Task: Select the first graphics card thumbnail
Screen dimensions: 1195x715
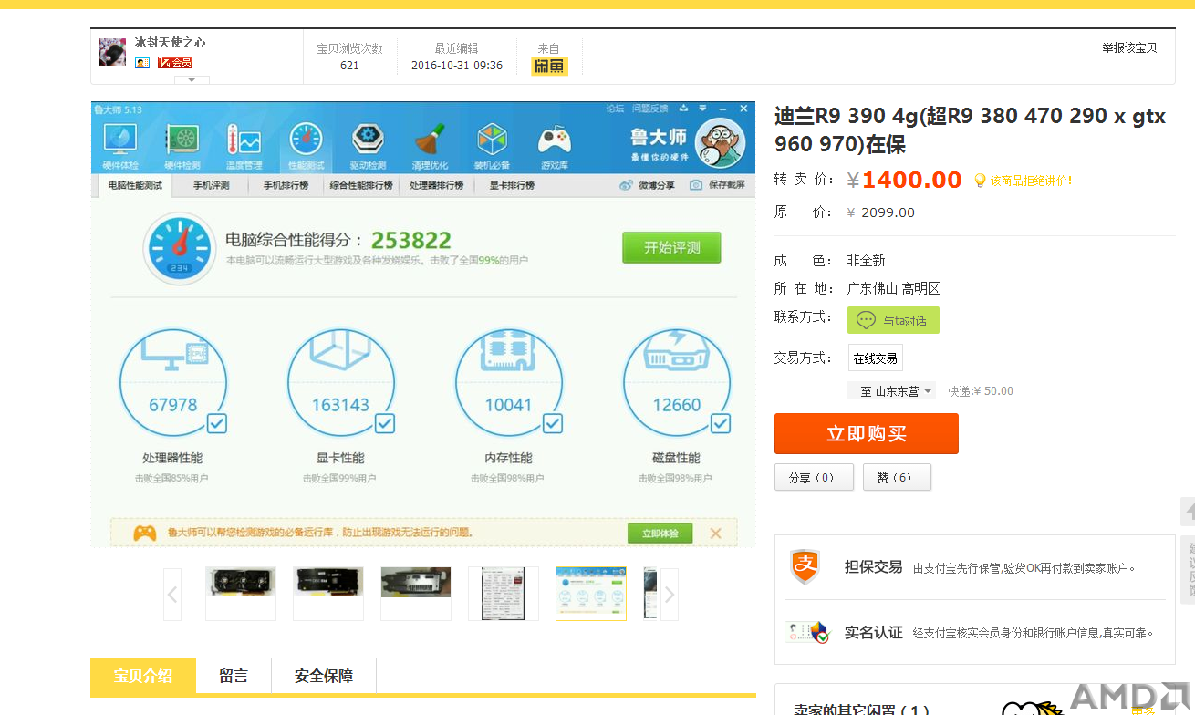Action: (241, 594)
